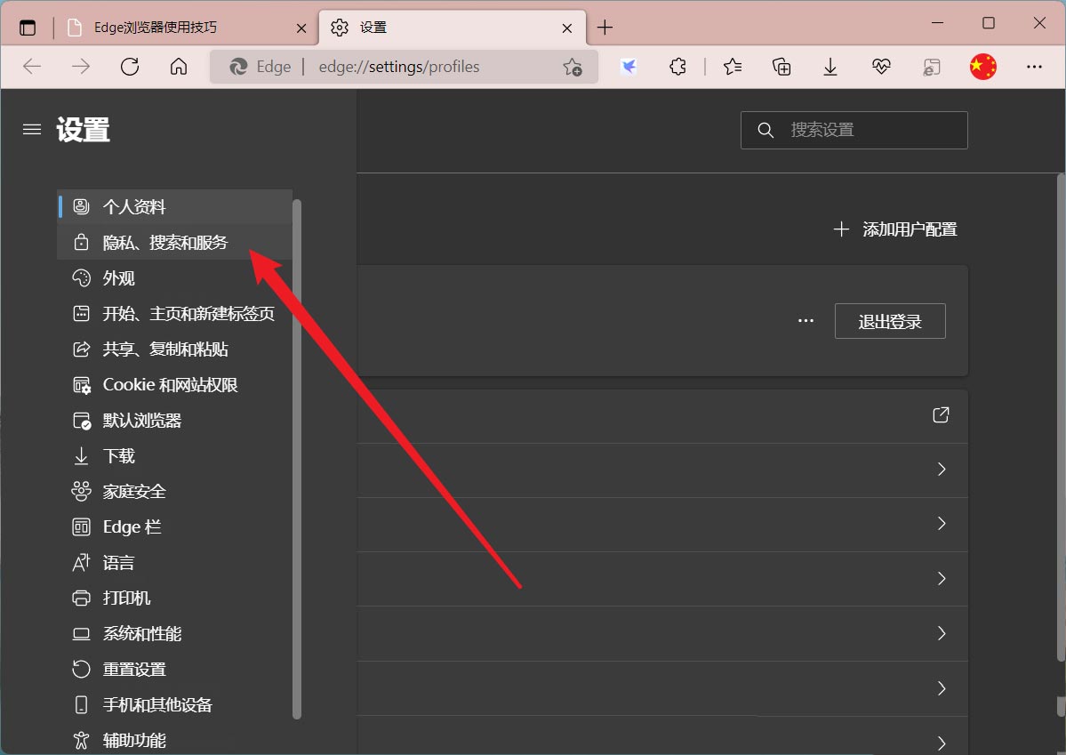1066x755 pixels.
Task: Click the 搜索设置 search field
Action: tap(854, 129)
